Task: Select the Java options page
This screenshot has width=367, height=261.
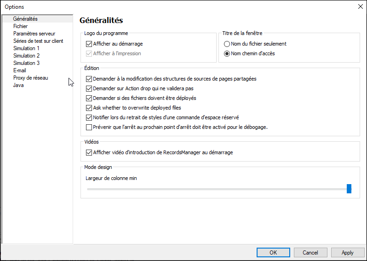Action: pyautogui.click(x=18, y=85)
